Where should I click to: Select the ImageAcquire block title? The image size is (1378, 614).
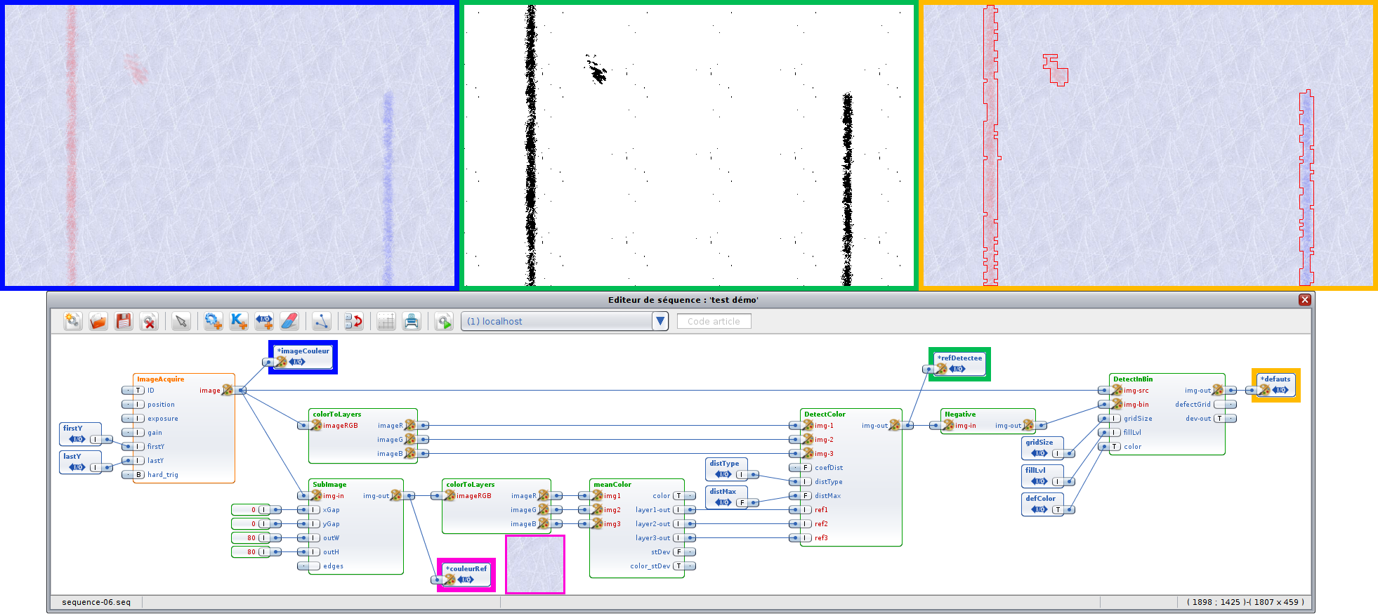pos(160,379)
